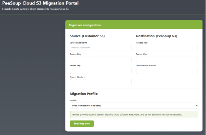Click the 'Securely migrate customer object storage' subtitle
Screen dimensions: 206x135
pos(35,9)
